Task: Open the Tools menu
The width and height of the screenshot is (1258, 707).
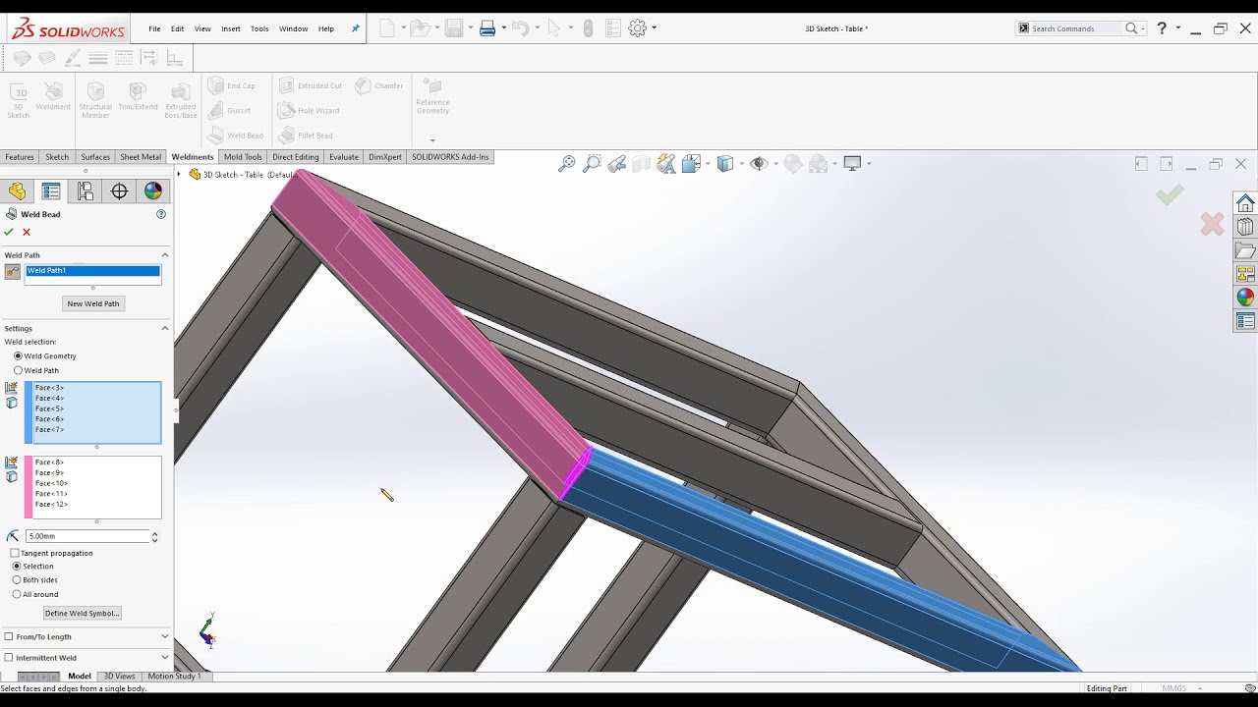Action: (x=259, y=28)
